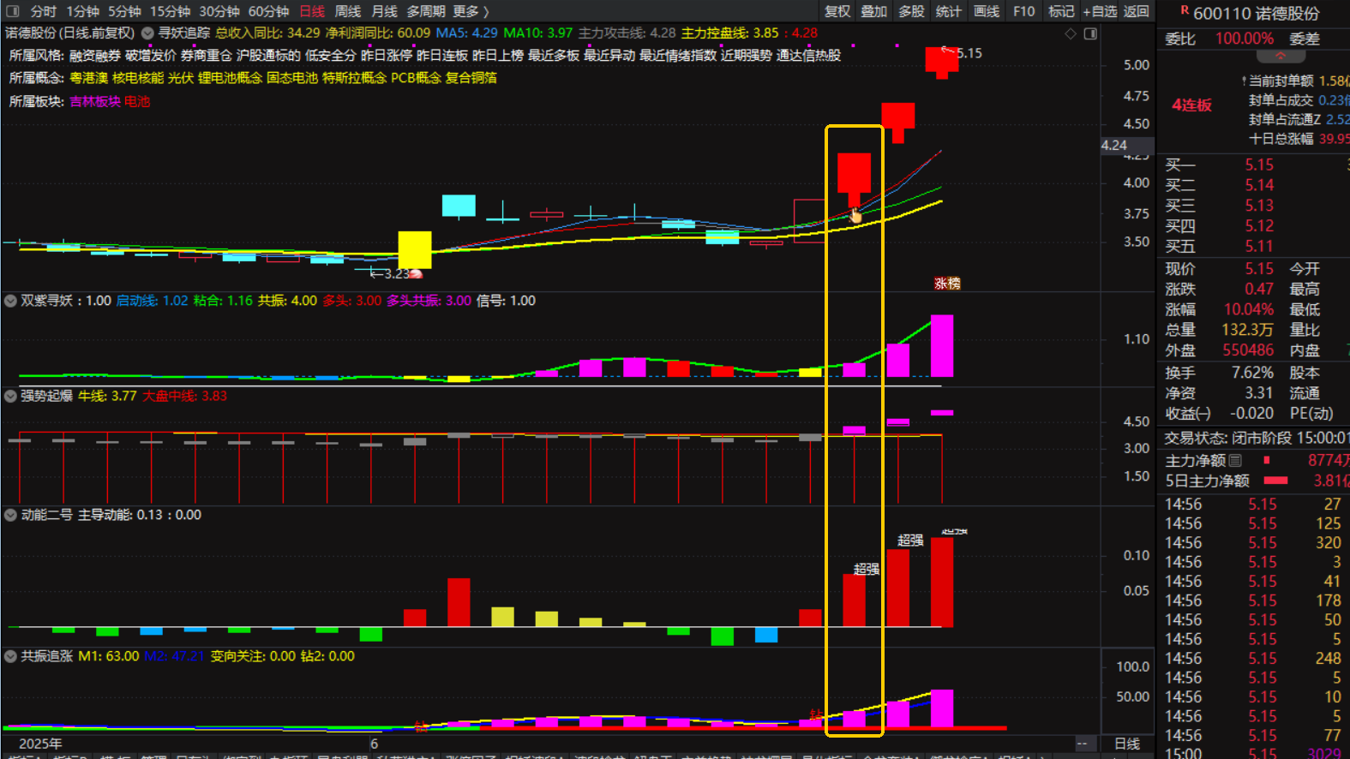Click the 主力净额 detail list icon
Image resolution: width=1350 pixels, height=759 pixels.
tap(1235, 461)
